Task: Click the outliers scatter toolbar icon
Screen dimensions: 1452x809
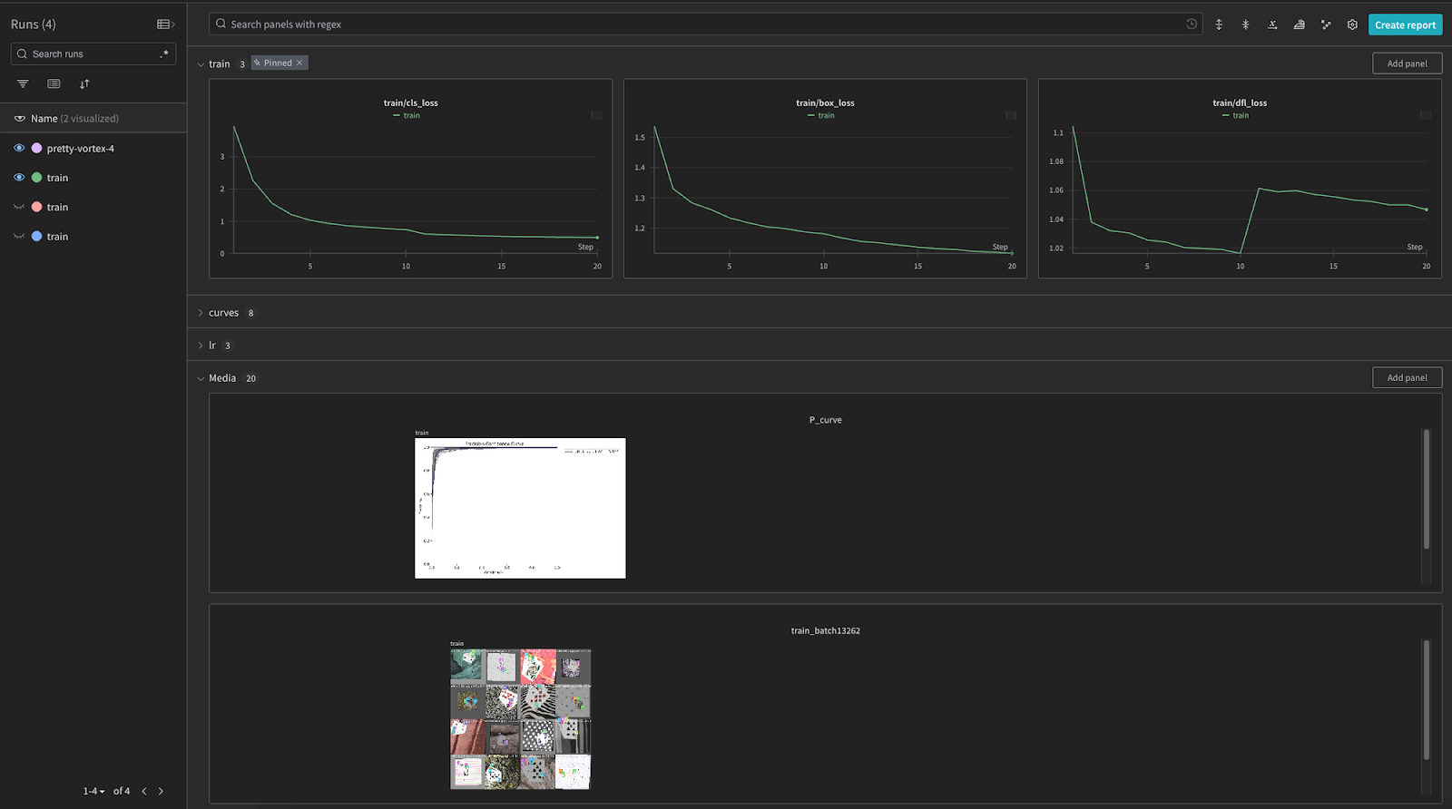Action: click(1326, 24)
